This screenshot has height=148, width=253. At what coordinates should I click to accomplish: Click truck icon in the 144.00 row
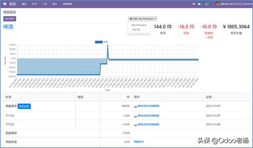point(135,106)
